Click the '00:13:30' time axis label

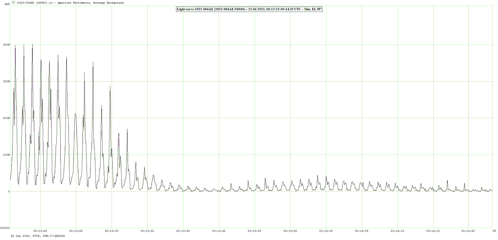tap(112, 230)
